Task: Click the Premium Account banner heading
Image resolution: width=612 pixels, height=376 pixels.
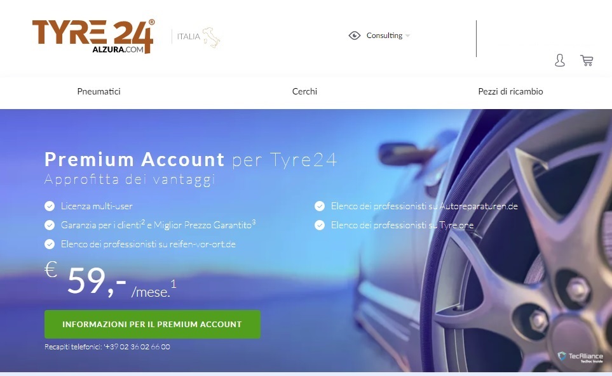Action: coord(191,160)
